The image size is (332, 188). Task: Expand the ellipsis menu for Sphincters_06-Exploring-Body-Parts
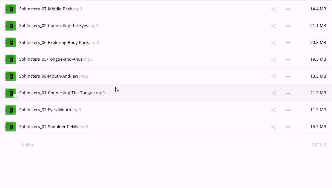click(x=288, y=43)
